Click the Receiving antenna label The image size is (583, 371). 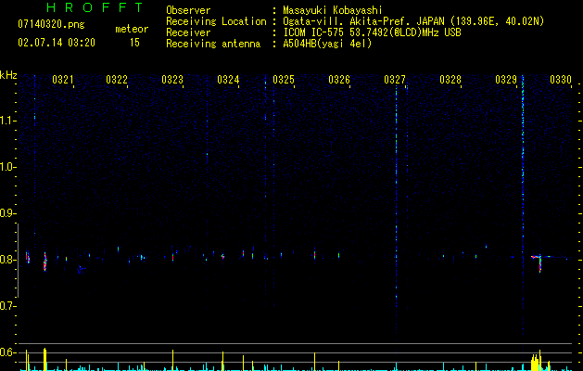(x=213, y=44)
